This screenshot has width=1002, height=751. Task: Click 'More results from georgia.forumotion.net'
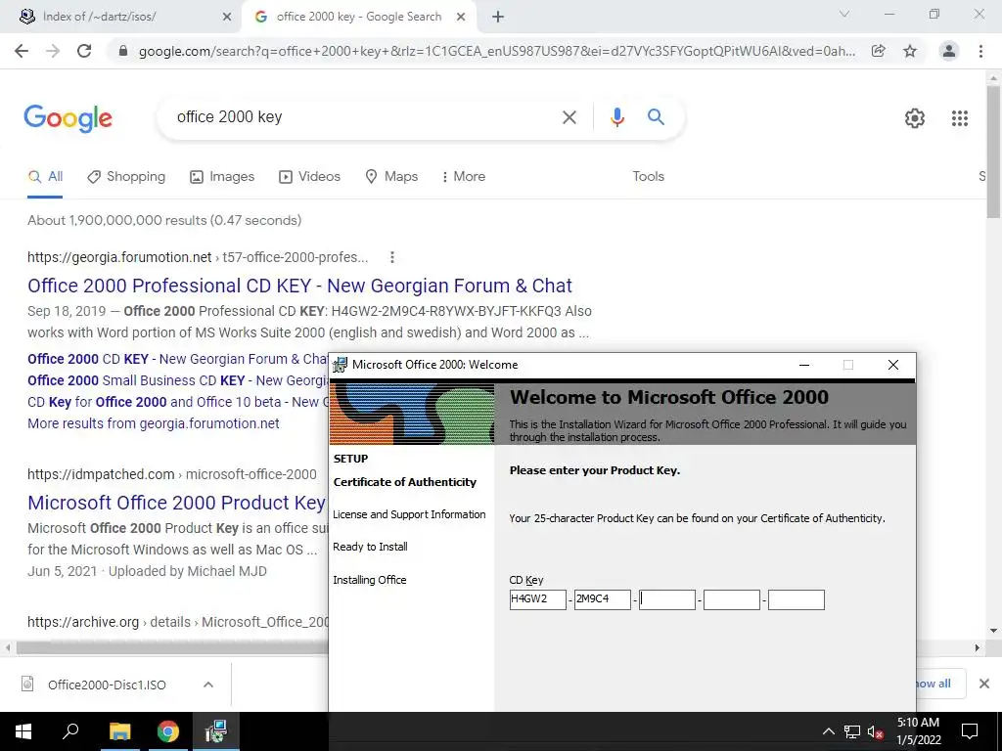154,424
